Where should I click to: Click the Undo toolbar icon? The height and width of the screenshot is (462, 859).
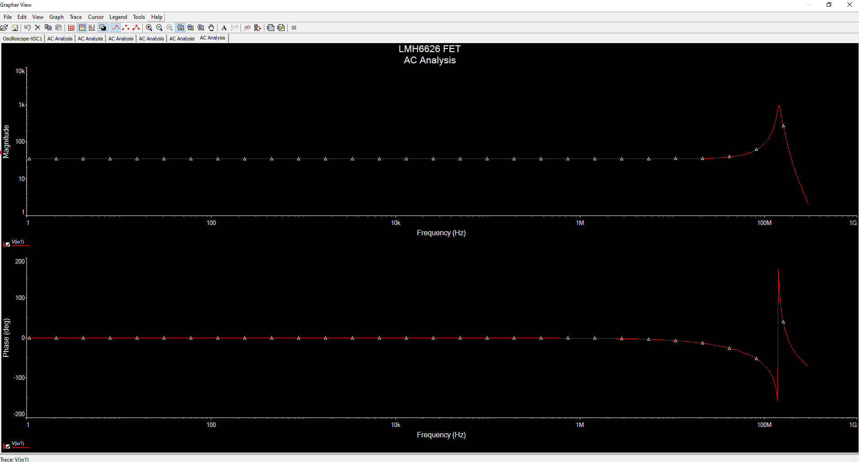click(27, 28)
